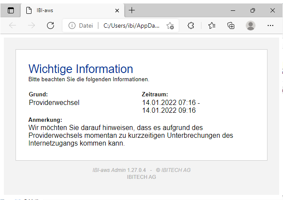
Task: Add this page to favorites using the star
Action: 170,25
